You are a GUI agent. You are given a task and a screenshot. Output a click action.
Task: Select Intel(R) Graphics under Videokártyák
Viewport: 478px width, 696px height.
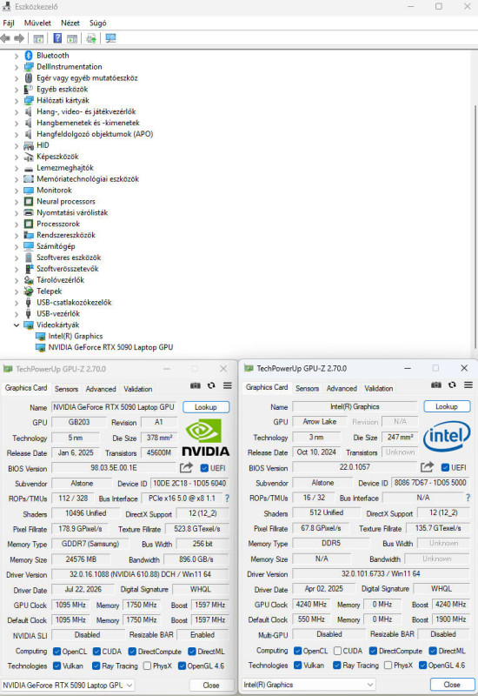click(x=76, y=337)
